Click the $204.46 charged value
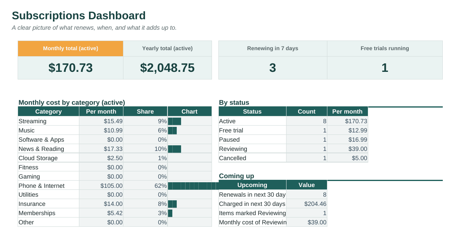Screen dimensions: 454x238 [x=307, y=204]
